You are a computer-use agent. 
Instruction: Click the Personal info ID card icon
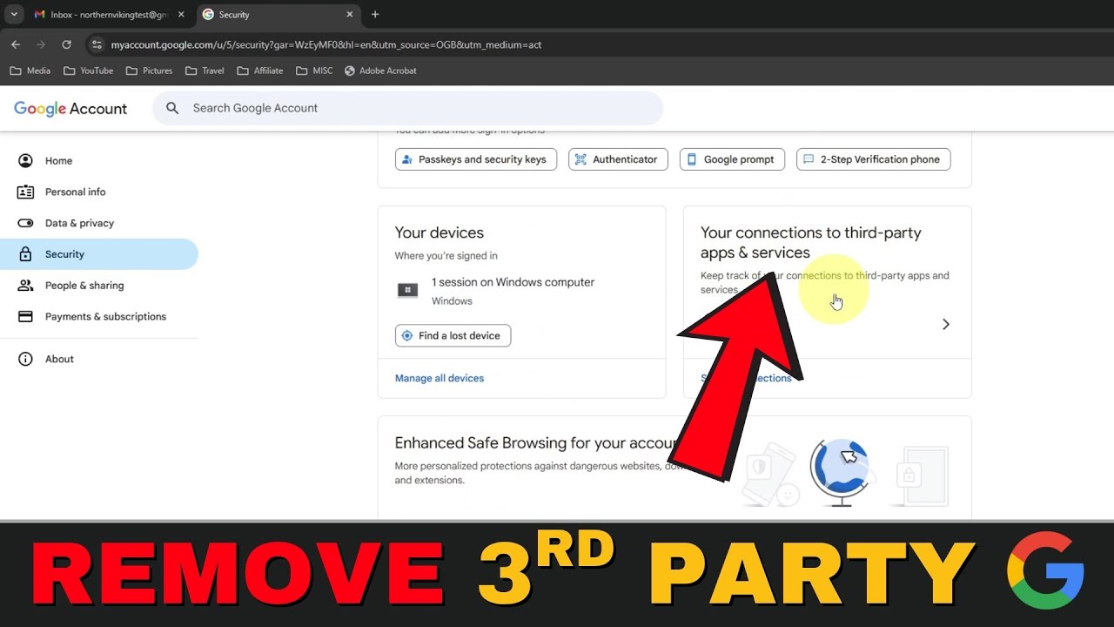point(25,192)
